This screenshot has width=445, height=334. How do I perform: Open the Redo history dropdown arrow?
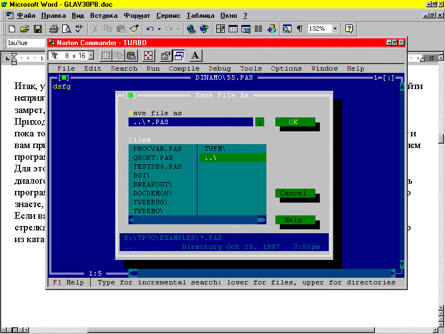[x=178, y=29]
